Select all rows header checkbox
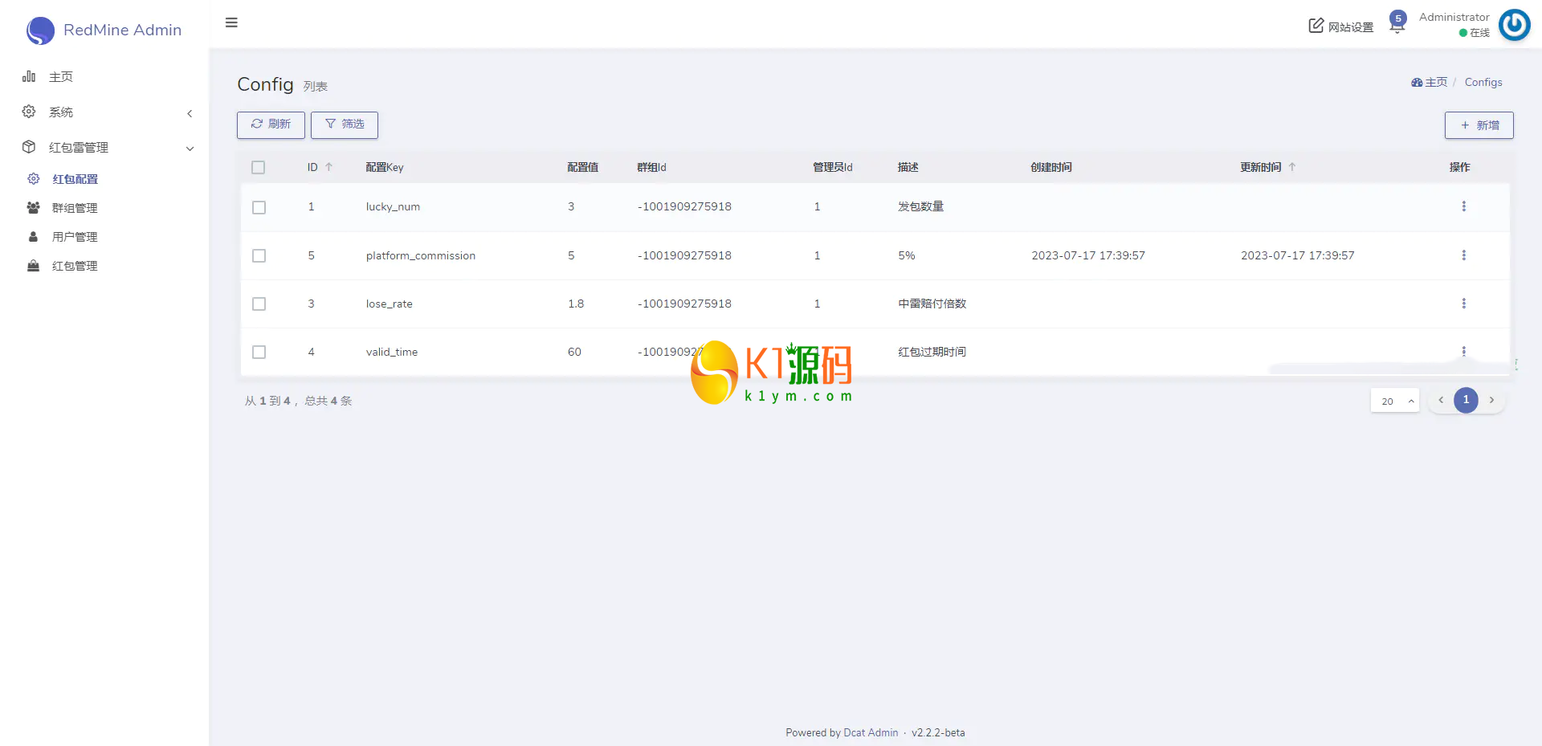The height and width of the screenshot is (746, 1542). pos(258,167)
